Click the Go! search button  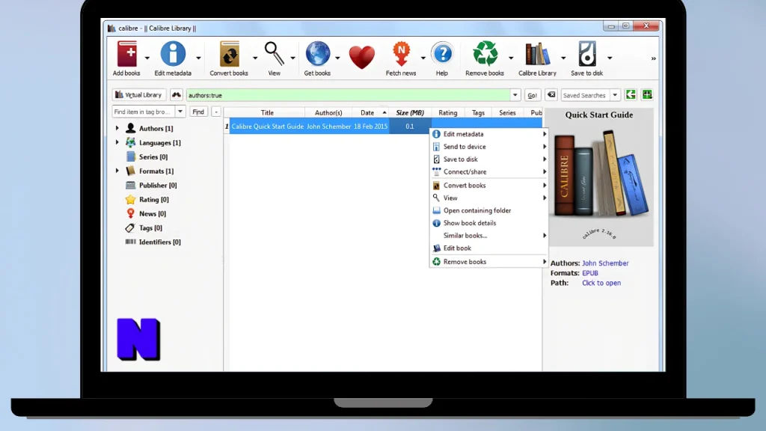click(532, 95)
